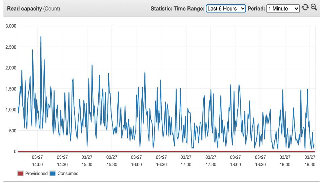Click the blue Consumed legend swatch
Image resolution: width=320 pixels, height=183 pixels.
[x=53, y=174]
